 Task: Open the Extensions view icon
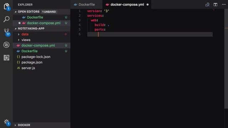(6, 58)
